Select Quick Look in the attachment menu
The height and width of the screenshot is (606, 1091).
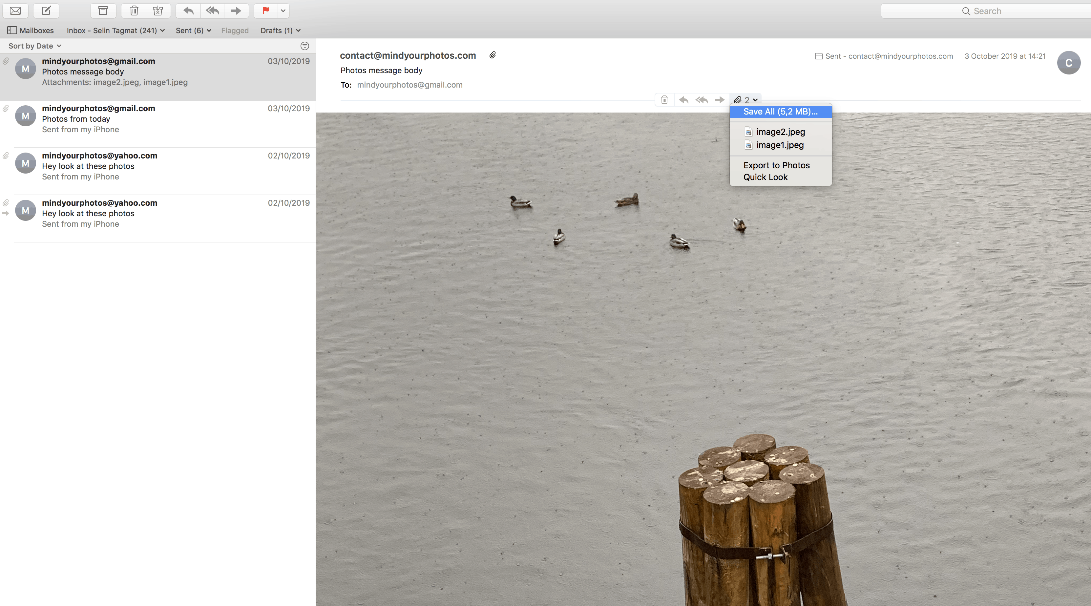point(766,177)
